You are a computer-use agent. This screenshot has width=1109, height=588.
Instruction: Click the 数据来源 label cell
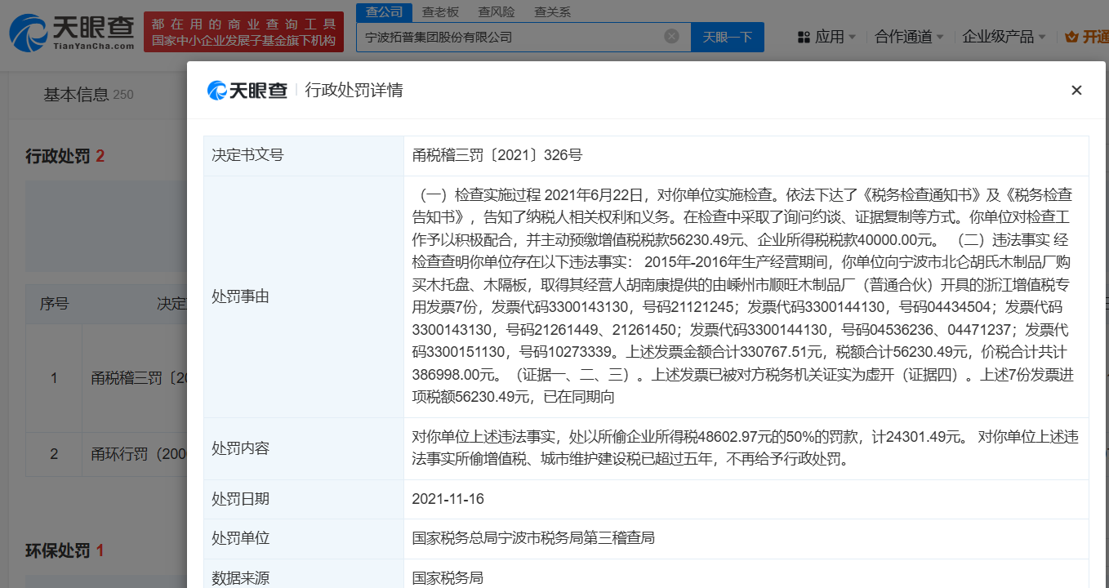pos(304,574)
